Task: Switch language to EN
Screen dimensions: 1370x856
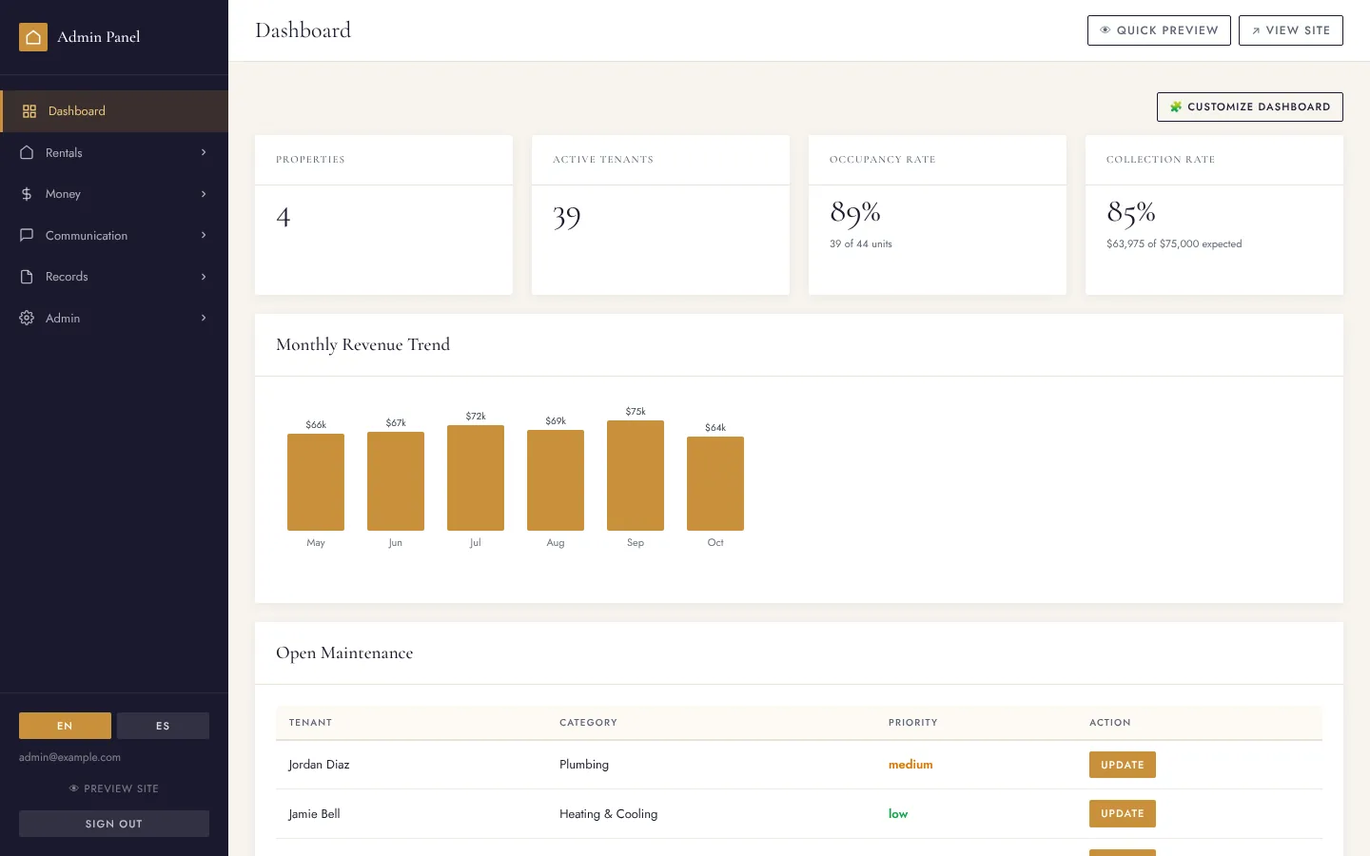Action: (65, 726)
